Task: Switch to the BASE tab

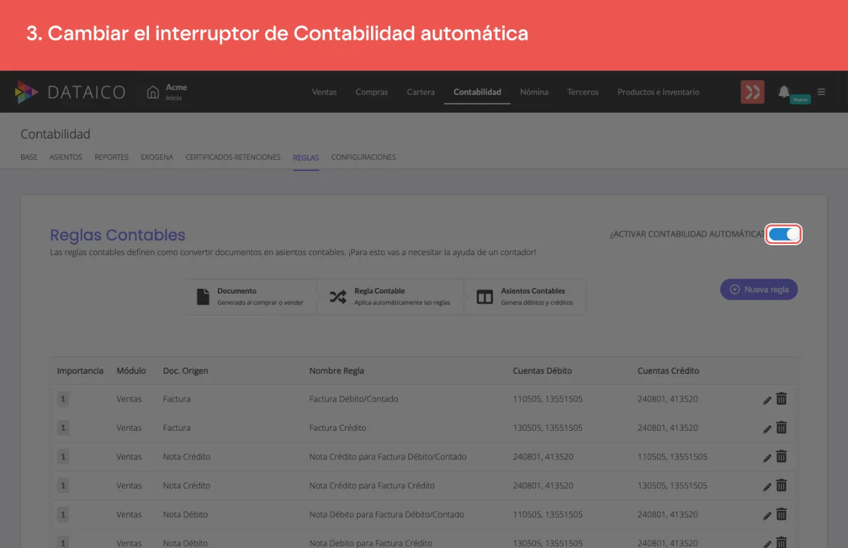Action: [x=29, y=158]
